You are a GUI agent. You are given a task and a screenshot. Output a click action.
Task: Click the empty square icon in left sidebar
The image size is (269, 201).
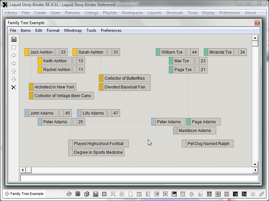click(x=14, y=47)
